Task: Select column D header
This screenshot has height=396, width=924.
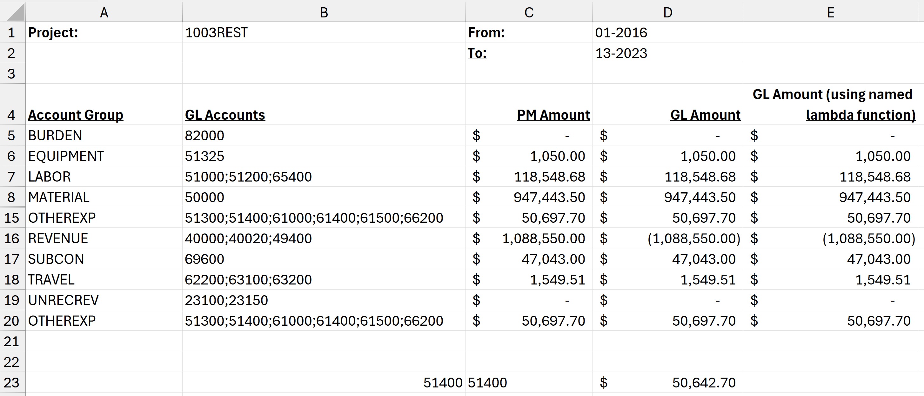Action: coord(668,12)
